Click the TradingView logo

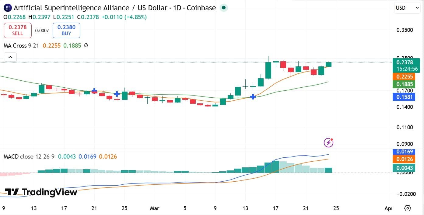(x=41, y=192)
